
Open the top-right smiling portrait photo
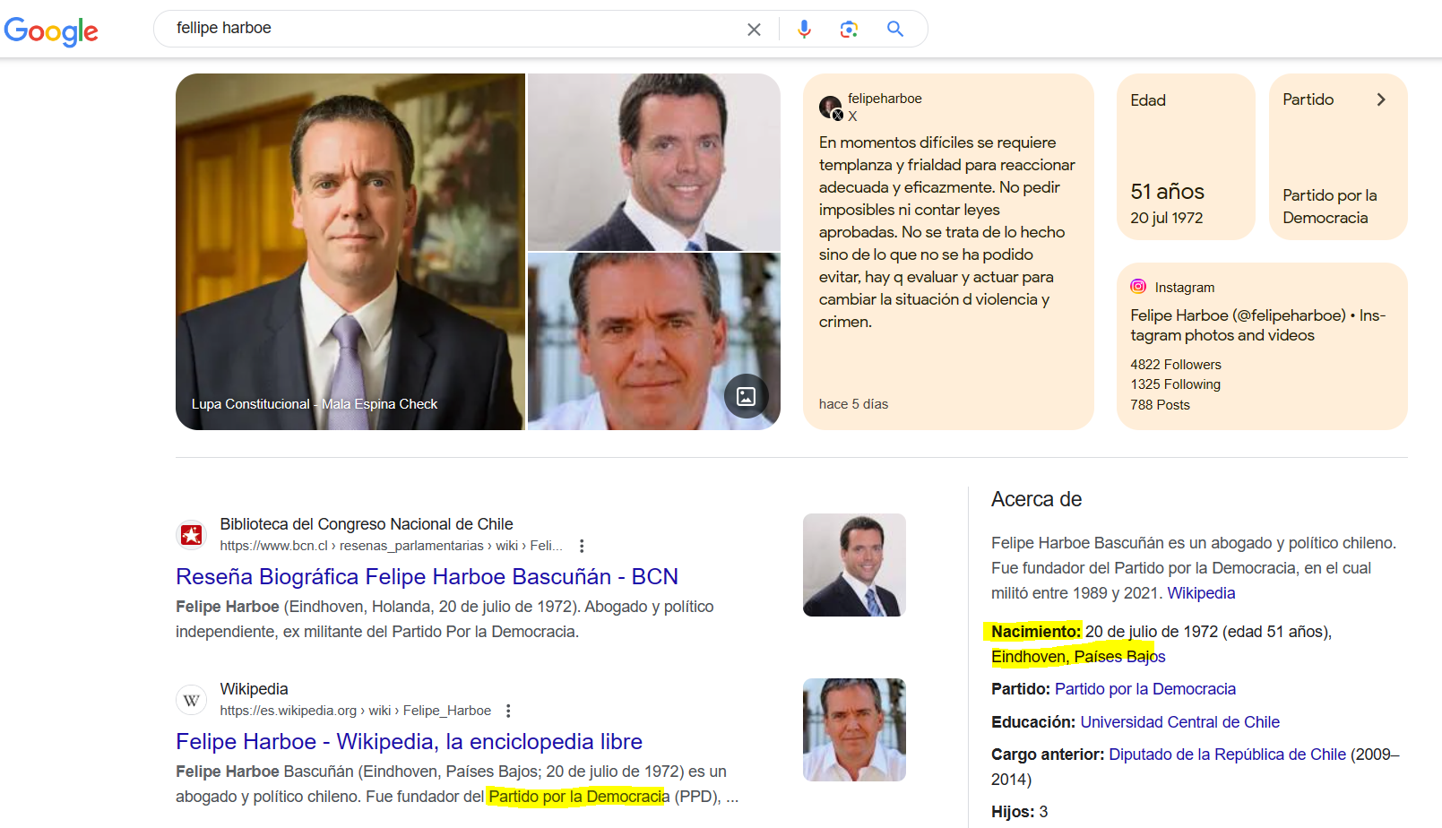654,162
